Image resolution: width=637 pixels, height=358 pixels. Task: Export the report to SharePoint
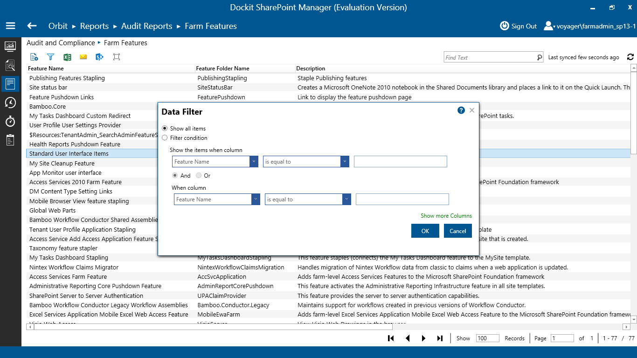tap(99, 57)
